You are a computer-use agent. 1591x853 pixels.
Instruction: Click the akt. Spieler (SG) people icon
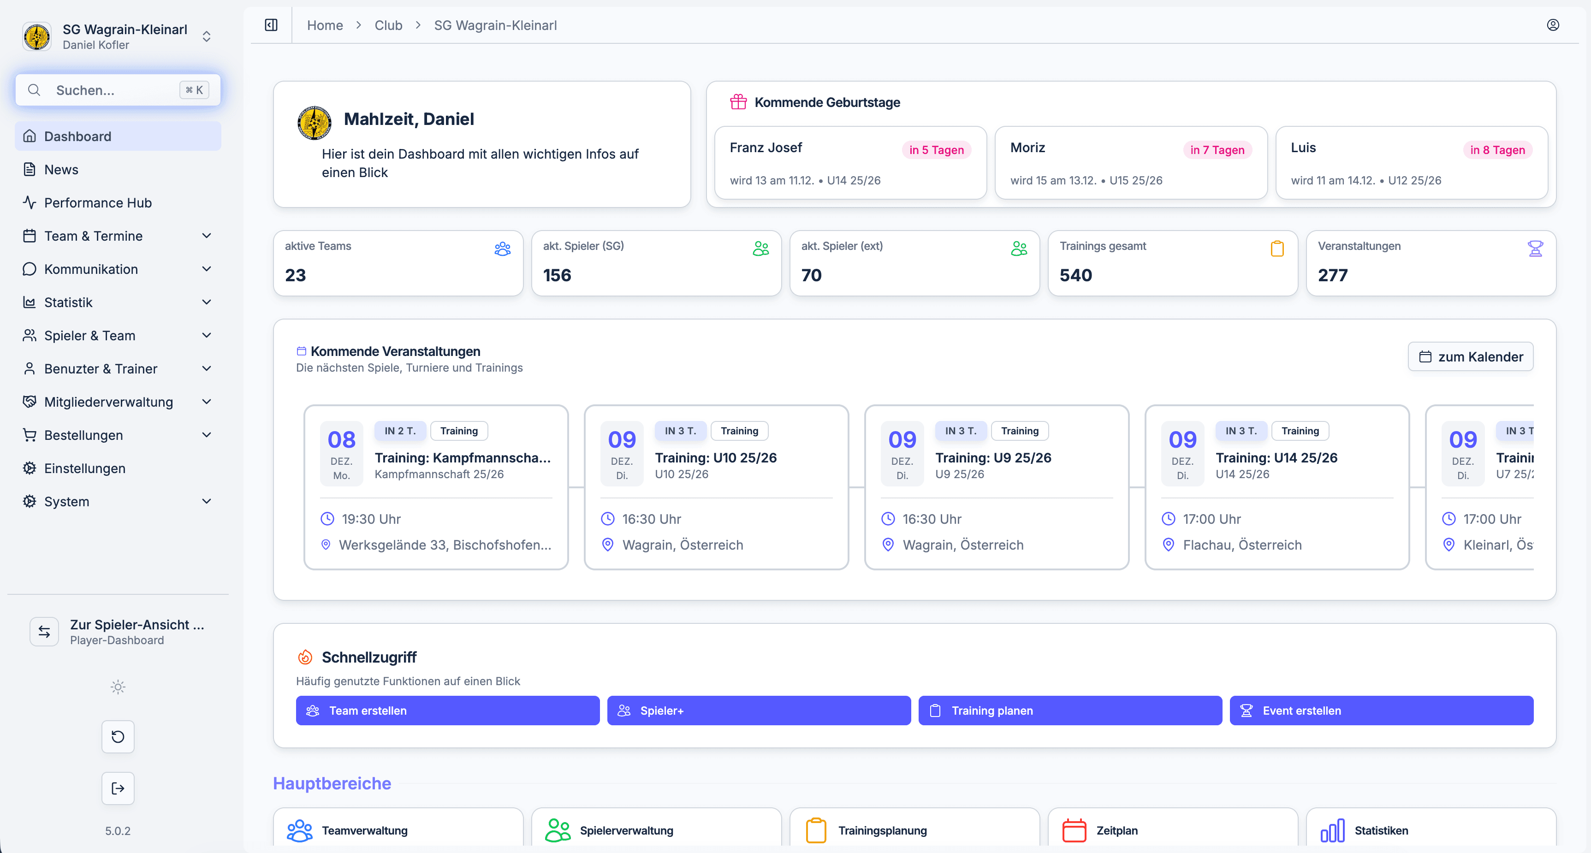[x=761, y=249]
